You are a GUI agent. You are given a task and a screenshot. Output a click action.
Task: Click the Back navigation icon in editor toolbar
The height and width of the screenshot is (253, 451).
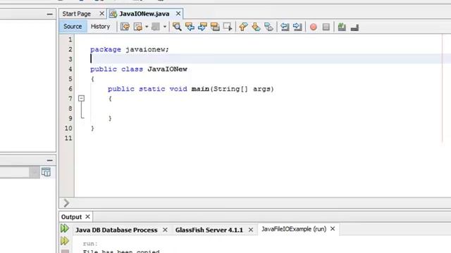coord(138,27)
